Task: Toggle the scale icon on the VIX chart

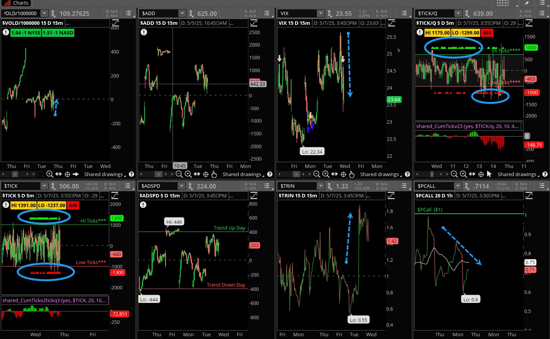Action: [391, 23]
